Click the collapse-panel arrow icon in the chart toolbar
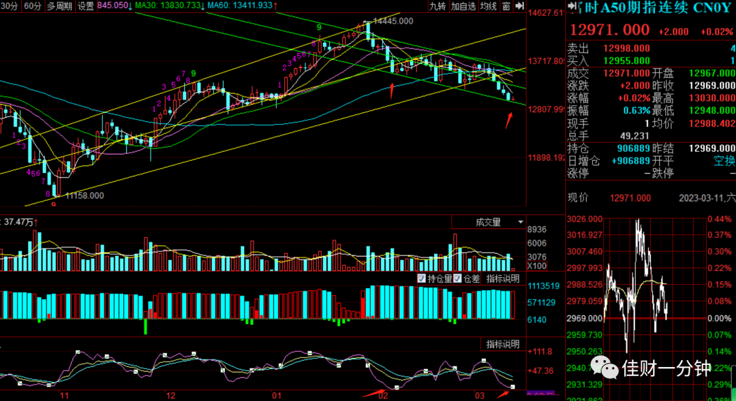The width and height of the screenshot is (736, 401). [x=519, y=5]
